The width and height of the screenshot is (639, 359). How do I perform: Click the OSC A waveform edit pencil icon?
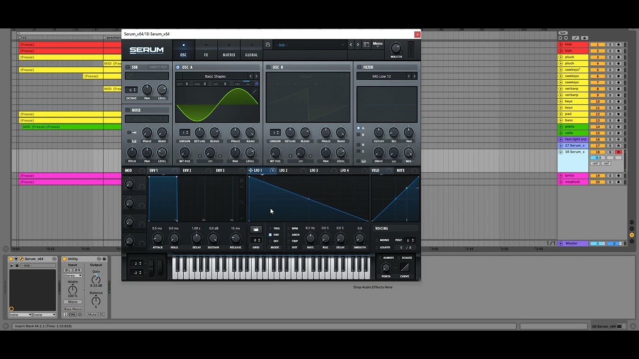tap(255, 91)
